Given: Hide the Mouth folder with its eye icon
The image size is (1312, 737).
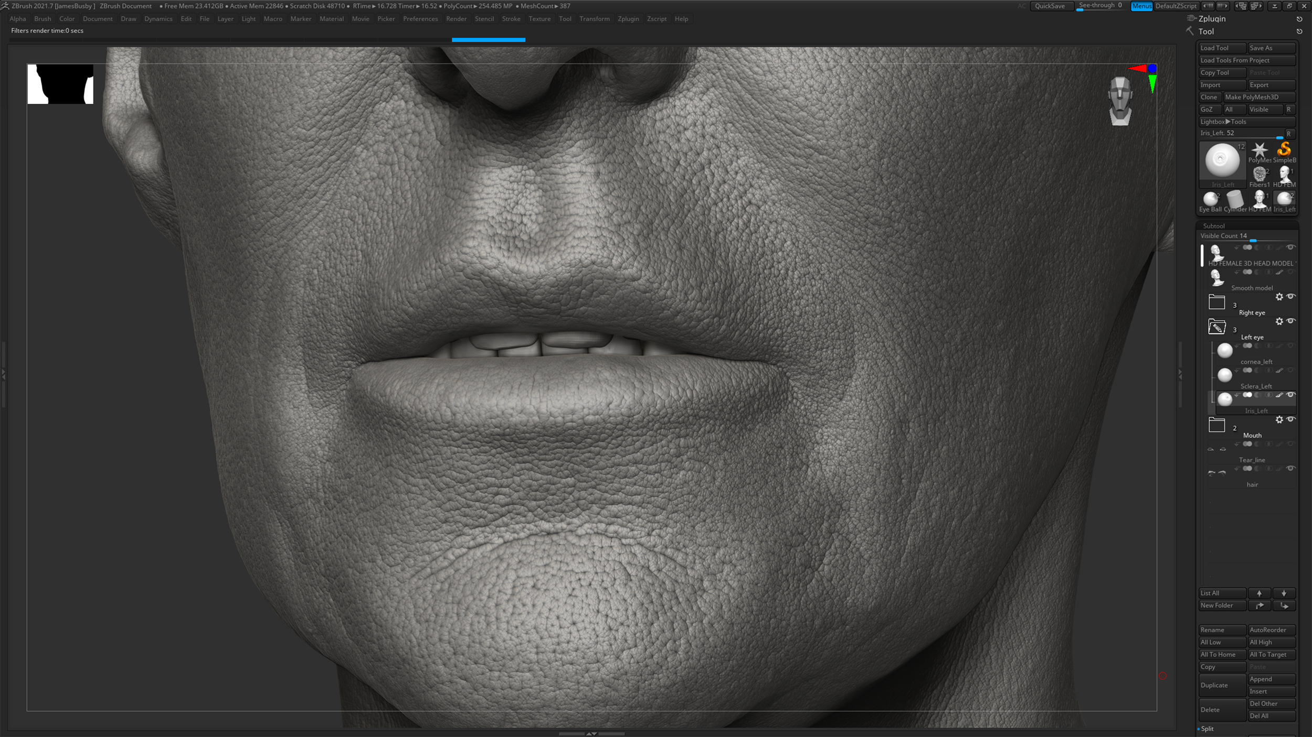Looking at the screenshot, I should point(1290,419).
